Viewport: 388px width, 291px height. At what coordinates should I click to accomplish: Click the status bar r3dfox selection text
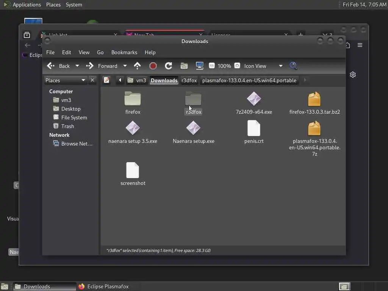(158, 250)
